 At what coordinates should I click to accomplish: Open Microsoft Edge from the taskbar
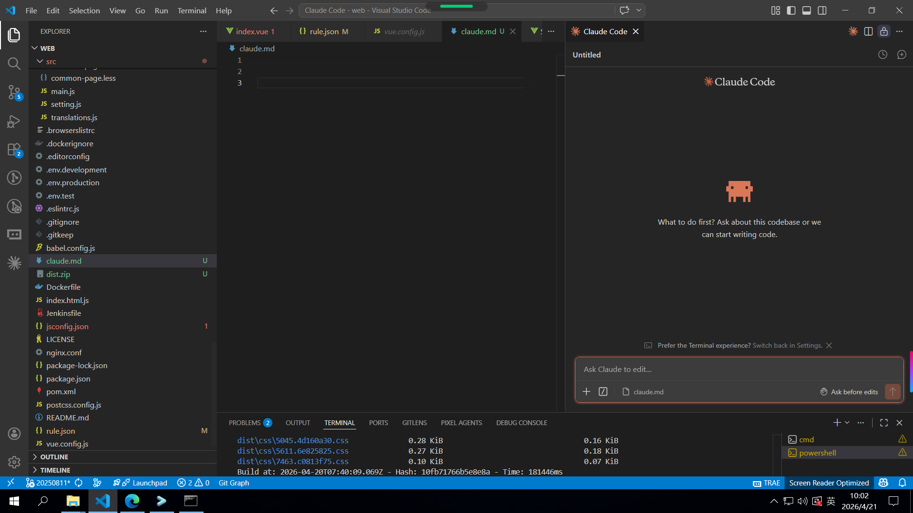pyautogui.click(x=132, y=501)
